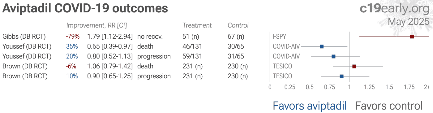The image size is (433, 113).
Task: Click the blue COVID-AIV death square marker
Action: click(x=322, y=46)
